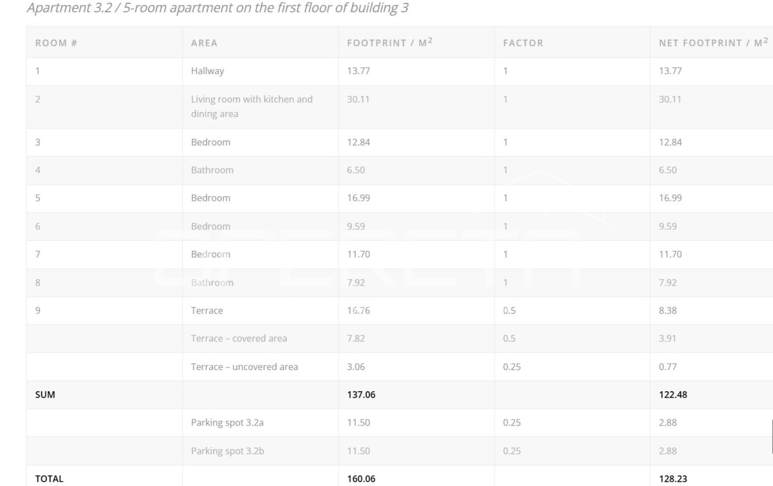
Task: Click the 'Footprint / m²' column header
Action: 389,43
